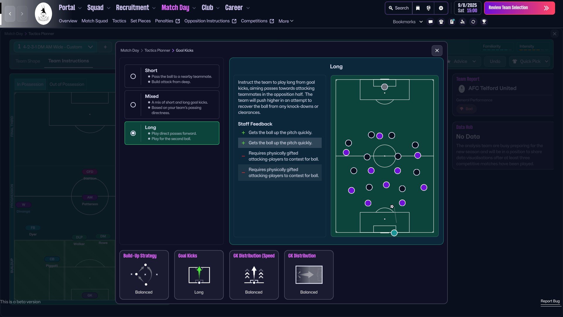
Task: Open the trophy competitions bookmark icon
Action: coord(484,22)
